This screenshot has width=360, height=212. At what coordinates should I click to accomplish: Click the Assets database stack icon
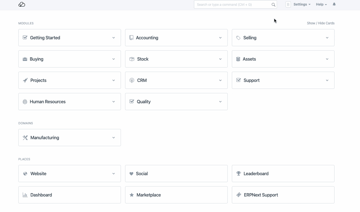coord(238,59)
